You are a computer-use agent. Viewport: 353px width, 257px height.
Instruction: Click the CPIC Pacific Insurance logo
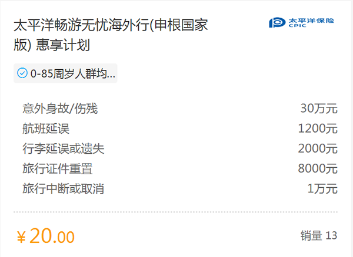[x=301, y=23]
